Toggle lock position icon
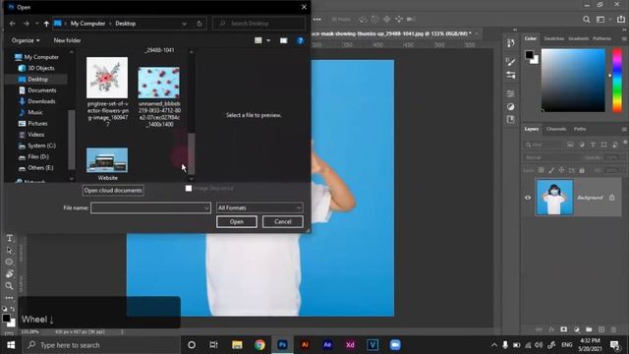The image size is (629, 354). pyautogui.click(x=561, y=170)
